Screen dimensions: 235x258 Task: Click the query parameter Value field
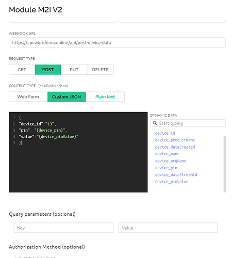tap(168, 228)
